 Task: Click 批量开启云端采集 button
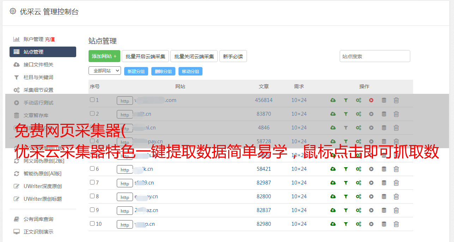(145, 56)
